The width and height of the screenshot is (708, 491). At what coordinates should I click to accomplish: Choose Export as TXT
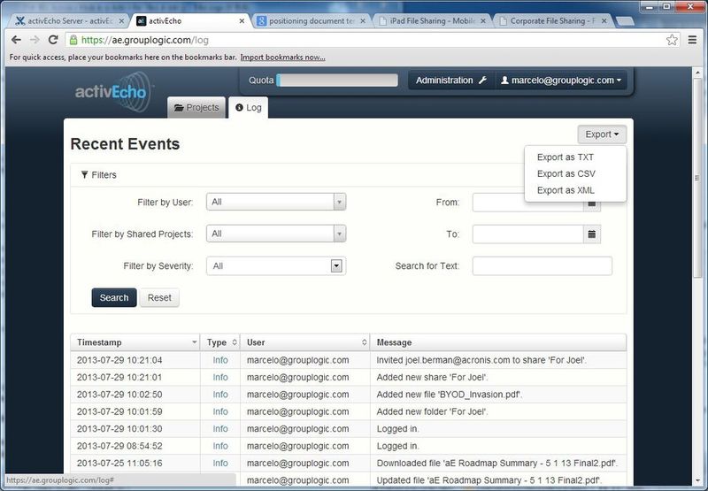(566, 157)
